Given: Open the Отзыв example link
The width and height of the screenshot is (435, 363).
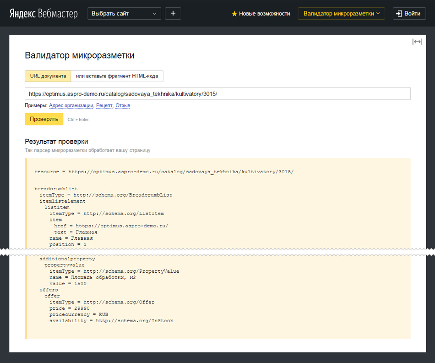Looking at the screenshot, I should (123, 106).
